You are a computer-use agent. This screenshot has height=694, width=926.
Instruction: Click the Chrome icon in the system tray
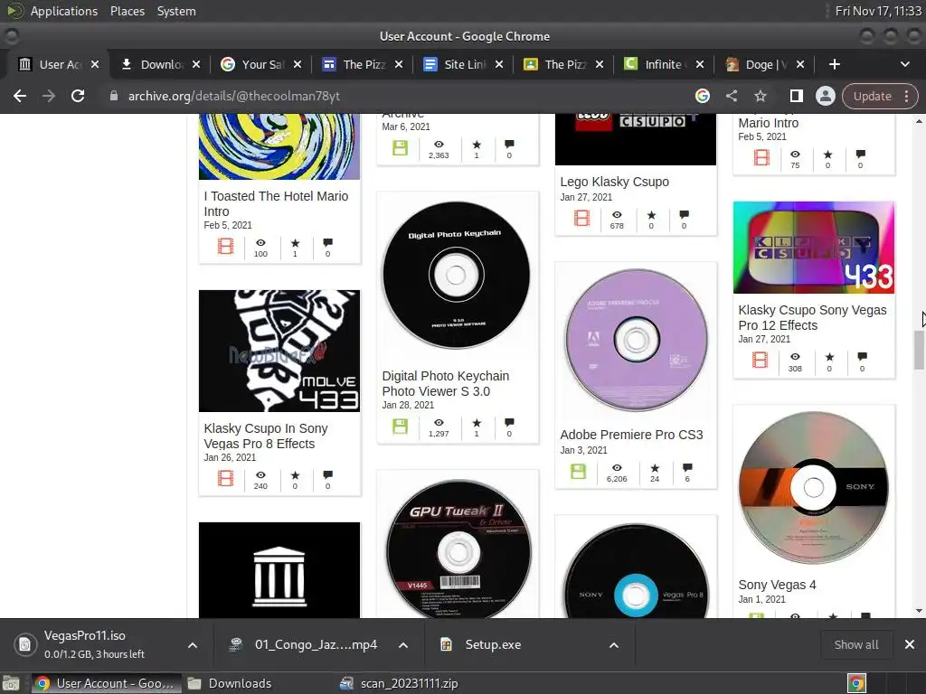(x=856, y=683)
